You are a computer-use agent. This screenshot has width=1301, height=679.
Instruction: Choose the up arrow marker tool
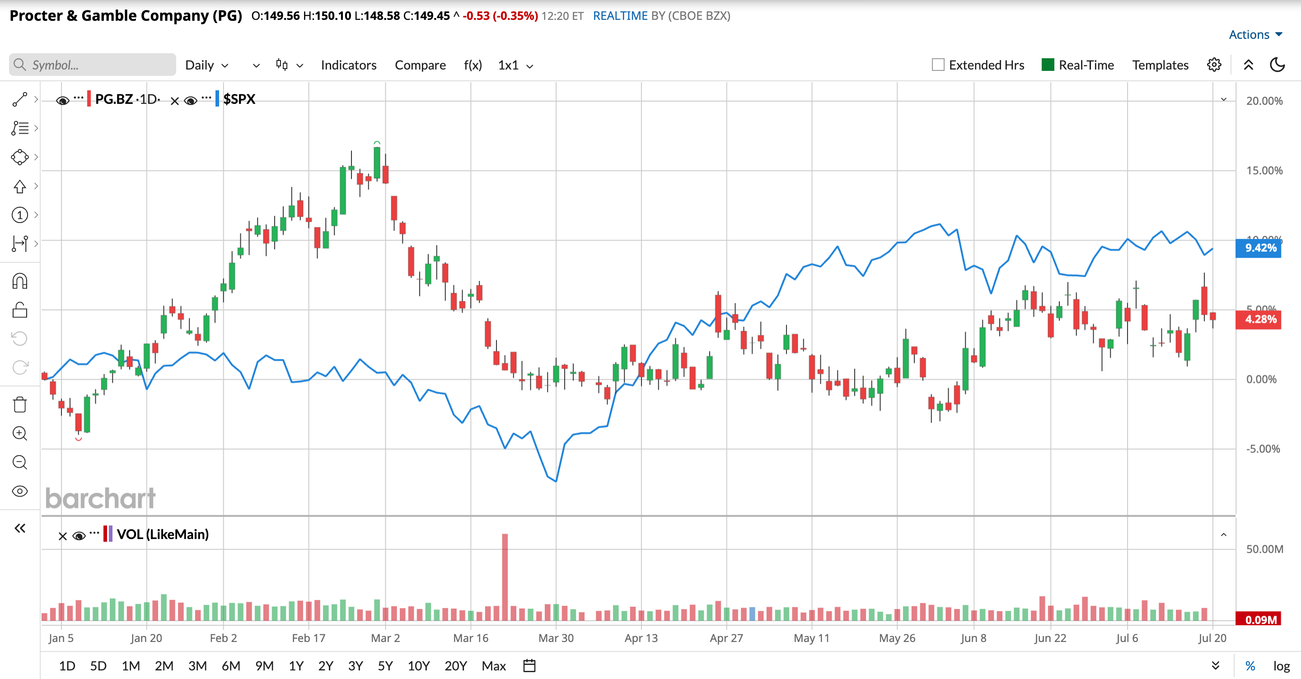pyautogui.click(x=20, y=186)
